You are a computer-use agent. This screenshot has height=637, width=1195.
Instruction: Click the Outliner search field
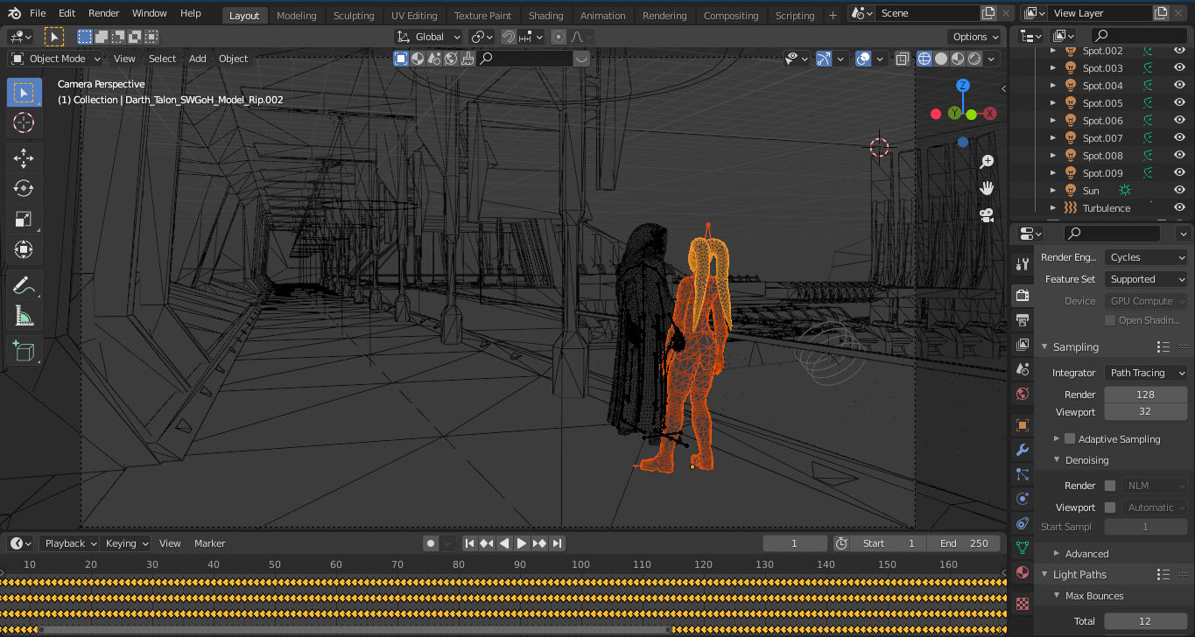[x=1138, y=35]
